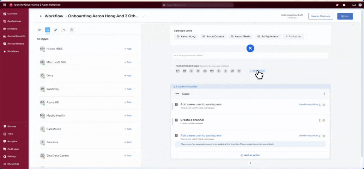Click recommended app MS chip

point(184,71)
